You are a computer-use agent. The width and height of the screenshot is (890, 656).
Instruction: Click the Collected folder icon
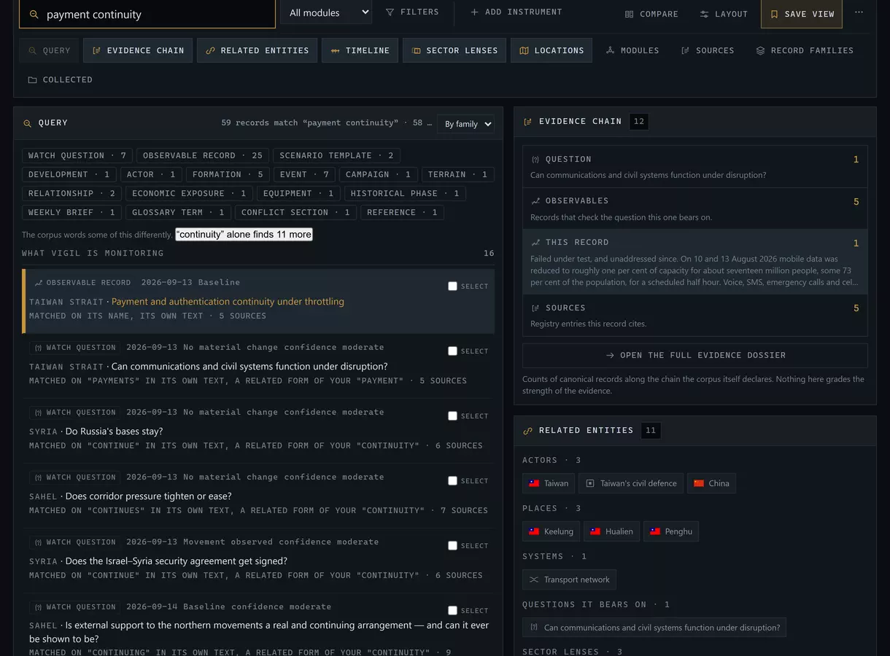click(32, 79)
